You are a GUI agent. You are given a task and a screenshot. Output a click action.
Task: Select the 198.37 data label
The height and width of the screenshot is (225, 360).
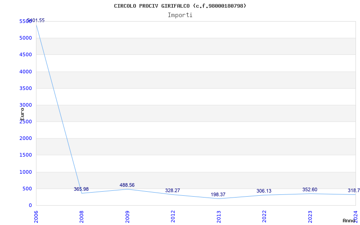[218, 195]
